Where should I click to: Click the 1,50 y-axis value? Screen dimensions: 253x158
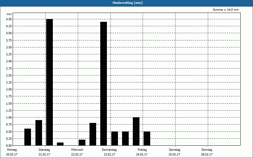[x=9, y=104]
